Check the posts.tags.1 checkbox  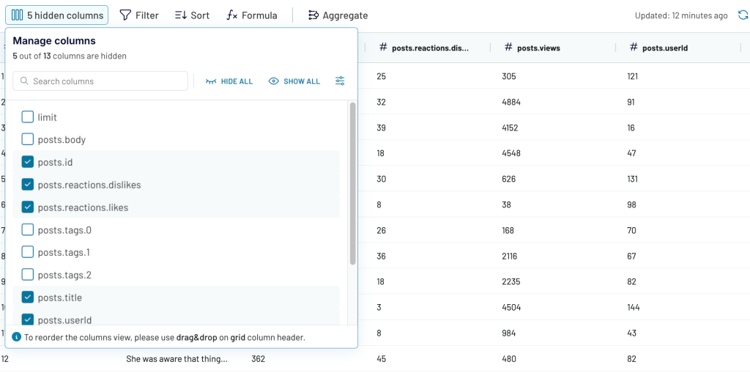click(28, 252)
